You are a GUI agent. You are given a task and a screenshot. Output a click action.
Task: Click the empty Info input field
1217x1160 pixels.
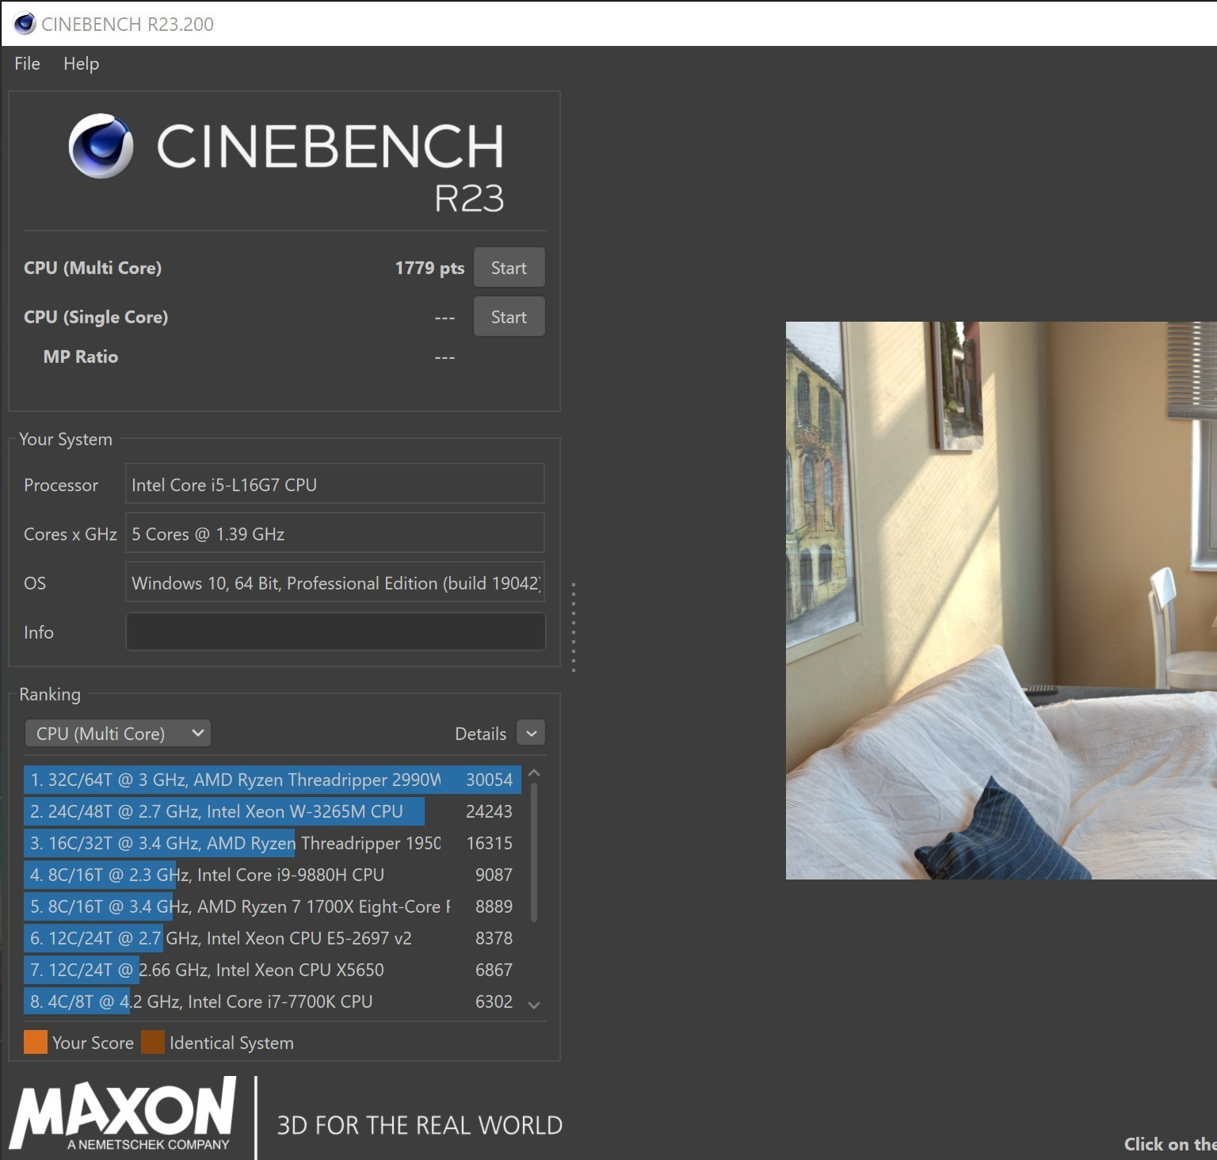coord(335,632)
